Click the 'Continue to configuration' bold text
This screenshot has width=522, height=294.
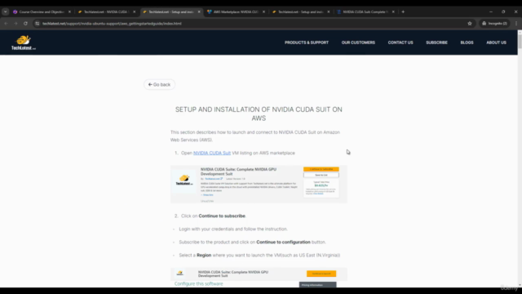coord(283,242)
